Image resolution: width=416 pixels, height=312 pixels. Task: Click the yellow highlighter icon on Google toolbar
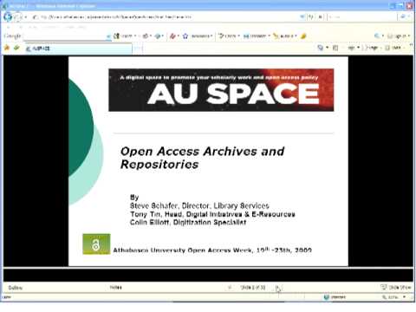[303, 36]
